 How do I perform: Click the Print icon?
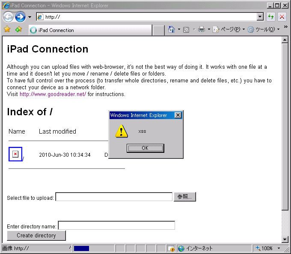point(202,29)
